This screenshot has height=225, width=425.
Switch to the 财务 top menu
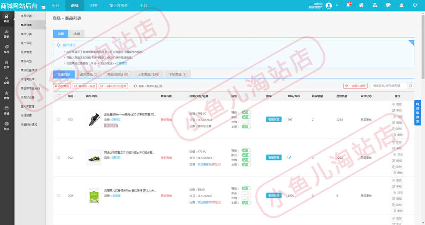click(x=94, y=6)
